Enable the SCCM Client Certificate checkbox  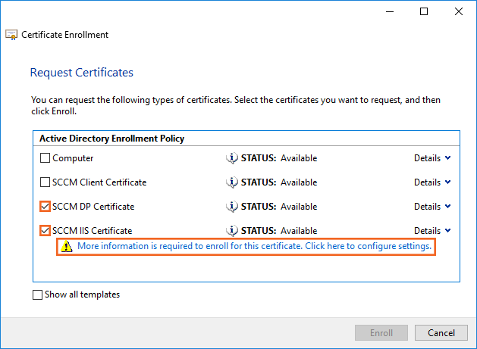click(x=46, y=182)
